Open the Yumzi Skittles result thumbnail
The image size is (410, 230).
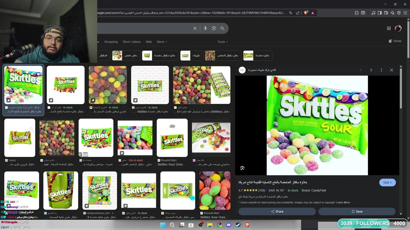tap(20, 138)
